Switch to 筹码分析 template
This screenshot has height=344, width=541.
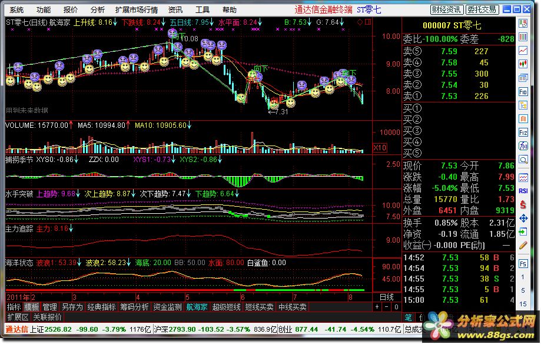point(135,307)
